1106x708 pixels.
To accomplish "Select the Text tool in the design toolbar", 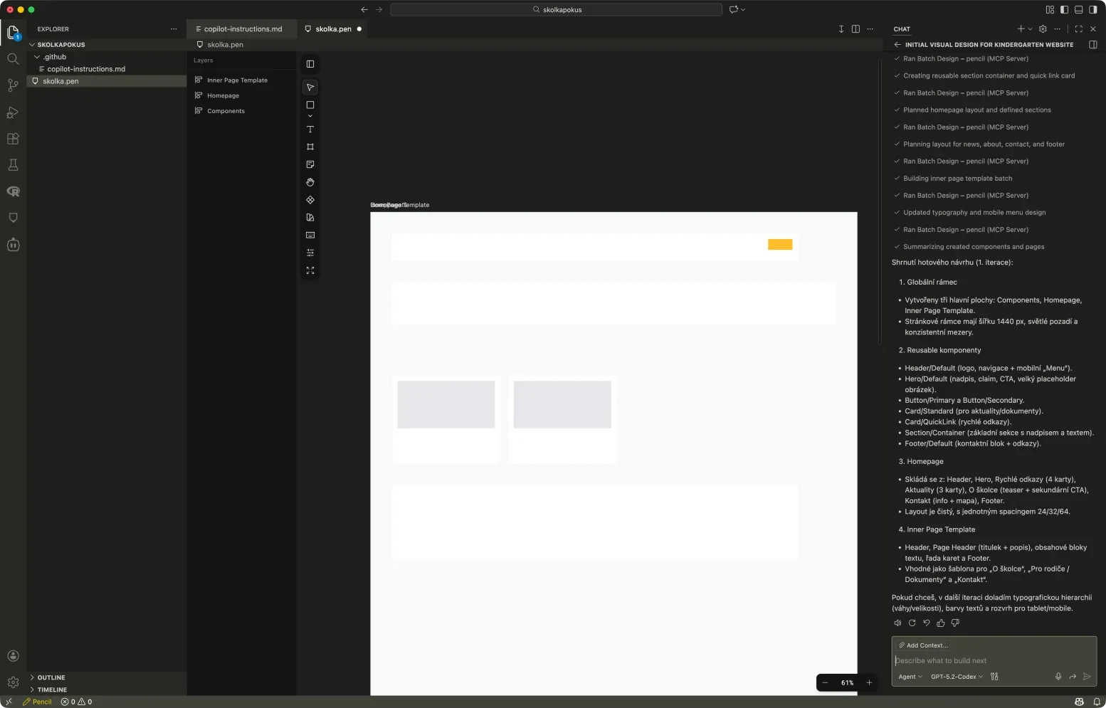I will pos(310,130).
